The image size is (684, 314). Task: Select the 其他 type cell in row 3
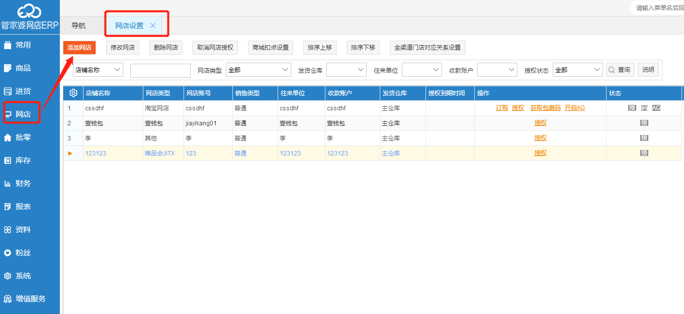163,138
